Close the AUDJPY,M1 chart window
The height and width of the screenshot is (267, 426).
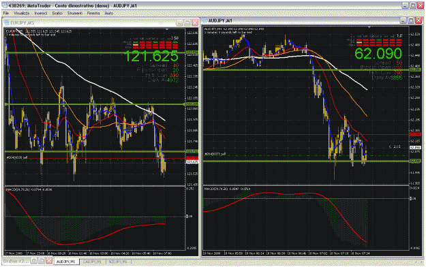click(419, 20)
